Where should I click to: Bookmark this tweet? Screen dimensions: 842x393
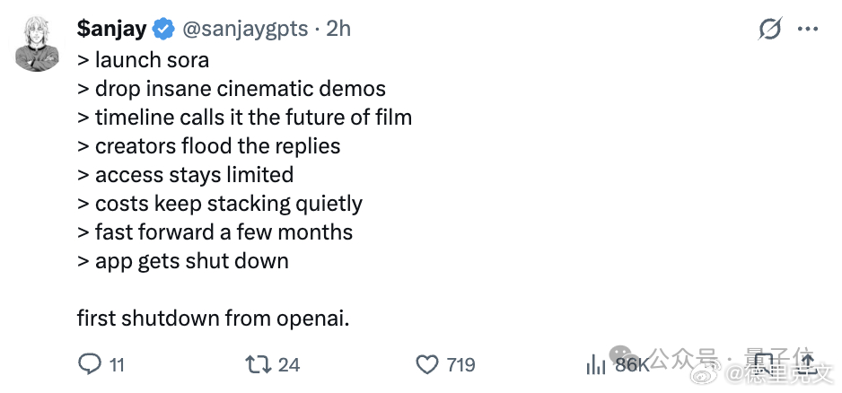[x=764, y=363]
